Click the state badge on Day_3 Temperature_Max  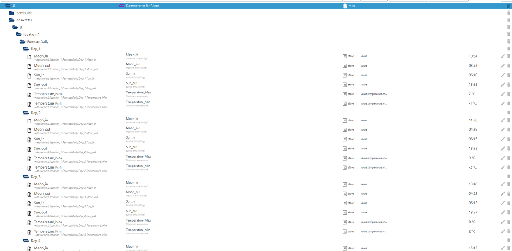point(345,222)
